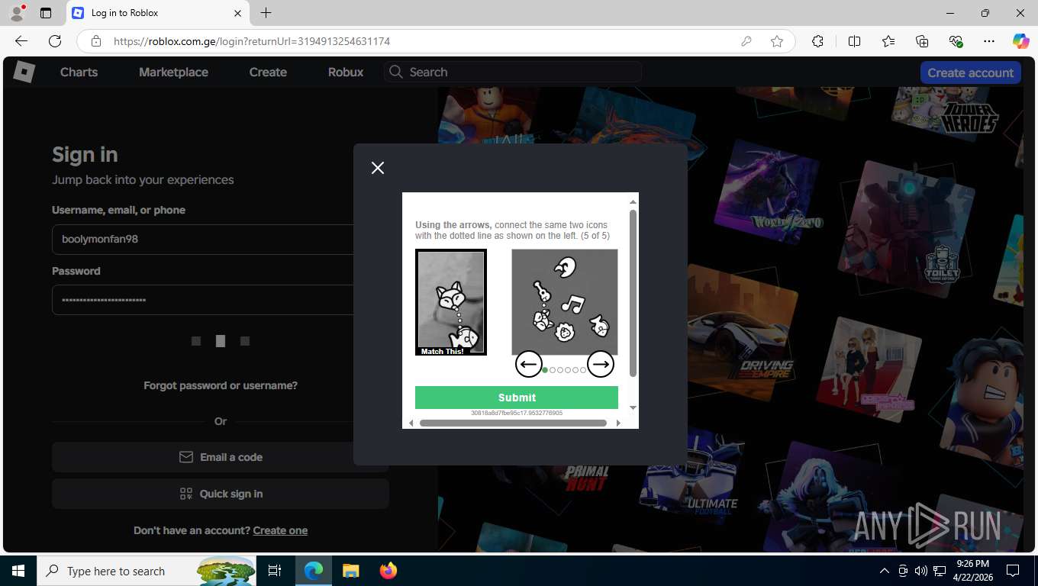
Task: Click the captcha vertical scrollbar
Action: coord(633,293)
